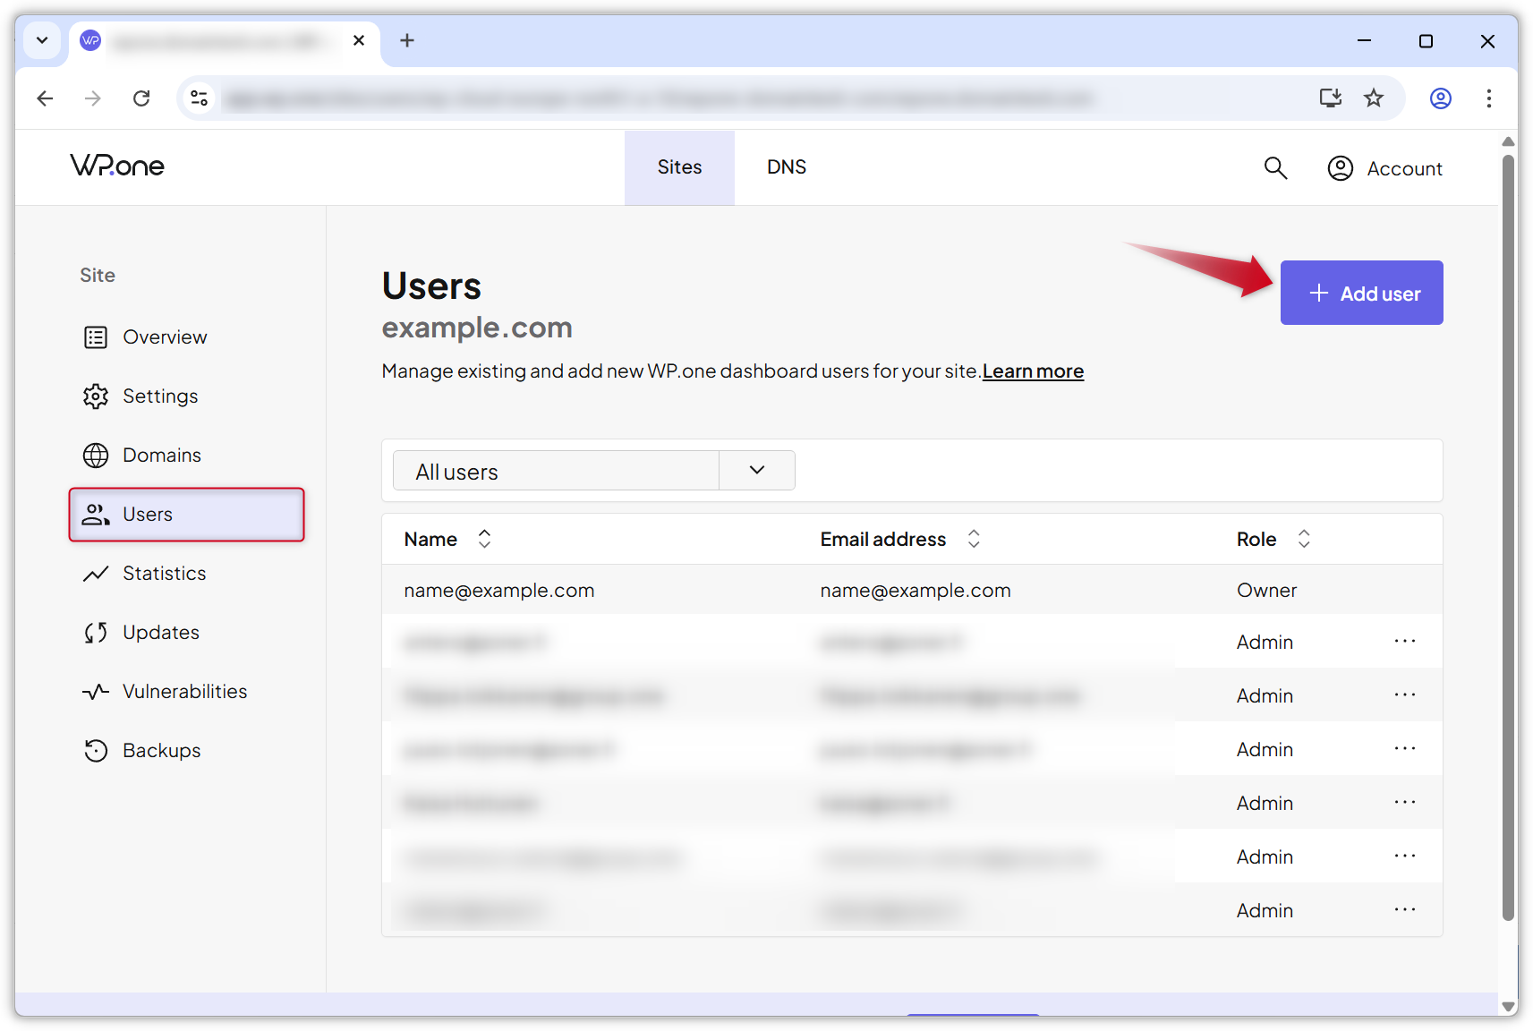Expand the All users filter dropdown
This screenshot has width=1533, height=1031.
(756, 470)
